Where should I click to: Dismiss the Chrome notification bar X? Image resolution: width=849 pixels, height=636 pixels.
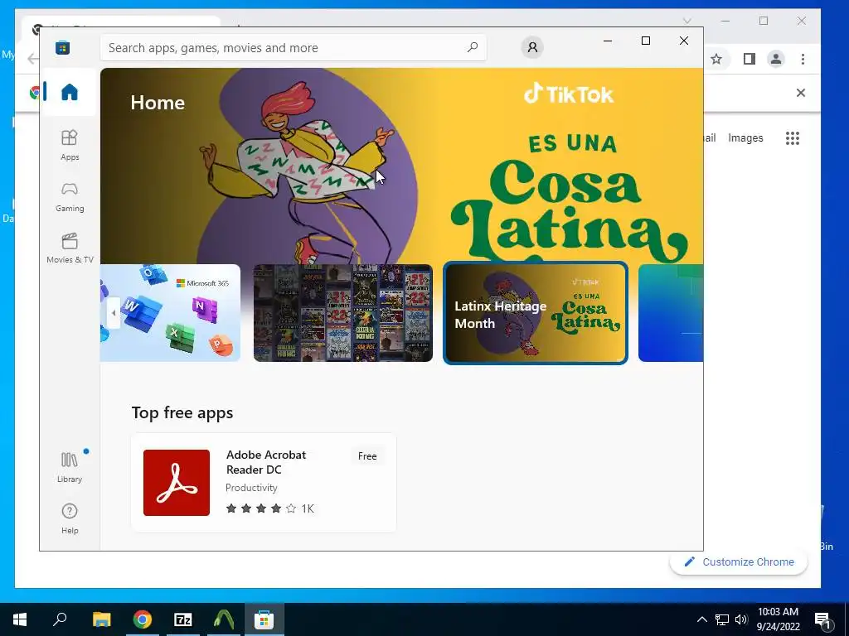tap(801, 93)
